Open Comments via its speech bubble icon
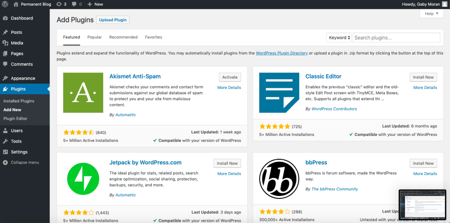Image resolution: width=450 pixels, height=223 pixels. coord(7,64)
